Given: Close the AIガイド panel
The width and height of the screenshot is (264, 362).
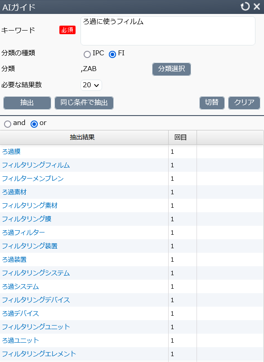Looking at the screenshot, I should [x=257, y=6].
